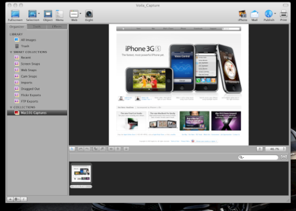
Task: Click the bring forward layer icon
Action: tap(96, 149)
